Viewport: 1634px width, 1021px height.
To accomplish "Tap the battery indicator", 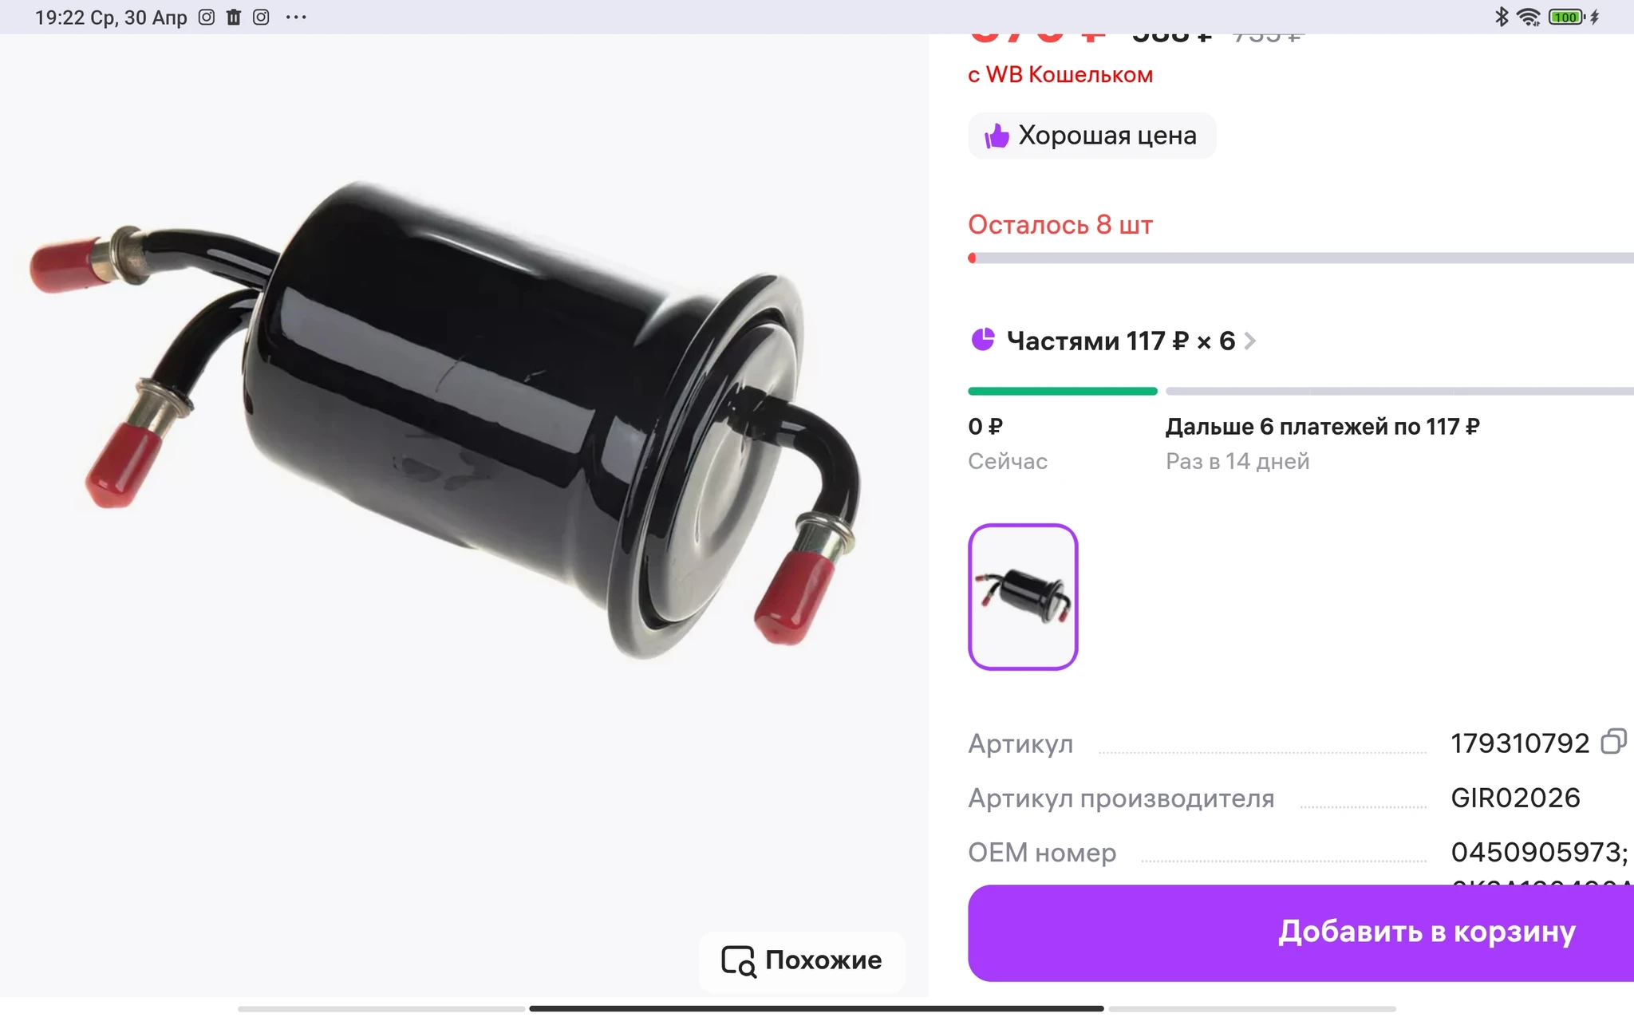I will [1567, 17].
